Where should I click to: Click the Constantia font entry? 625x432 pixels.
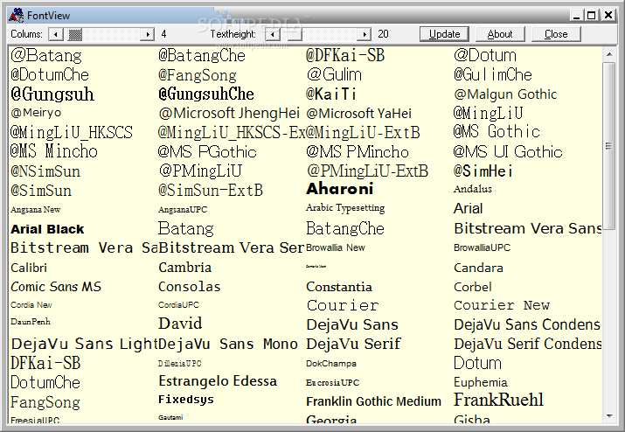pos(339,287)
